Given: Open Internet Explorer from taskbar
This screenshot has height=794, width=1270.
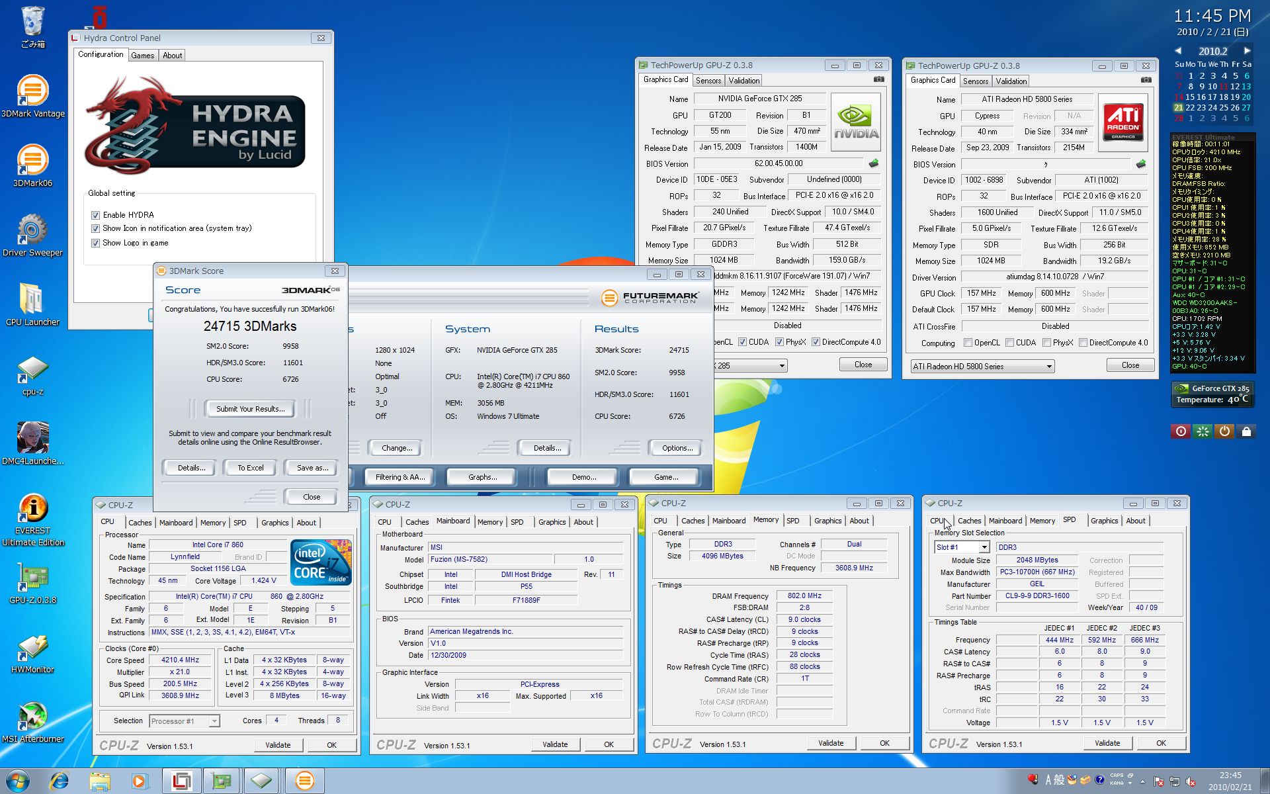Looking at the screenshot, I should [60, 781].
